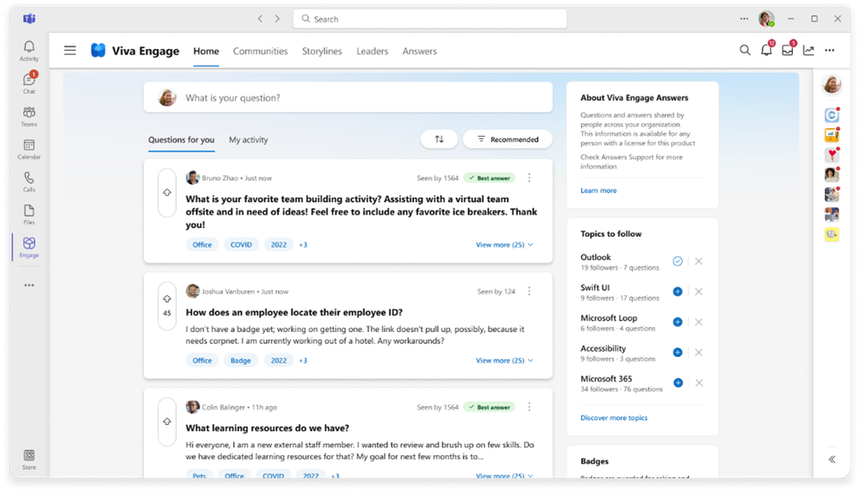Focus the Teams Search box
Screen dimensions: 860x492
coord(430,19)
